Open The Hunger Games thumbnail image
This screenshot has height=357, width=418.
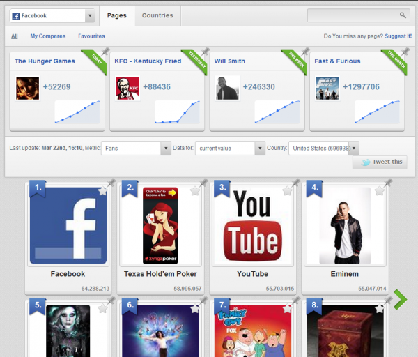[x=27, y=89]
